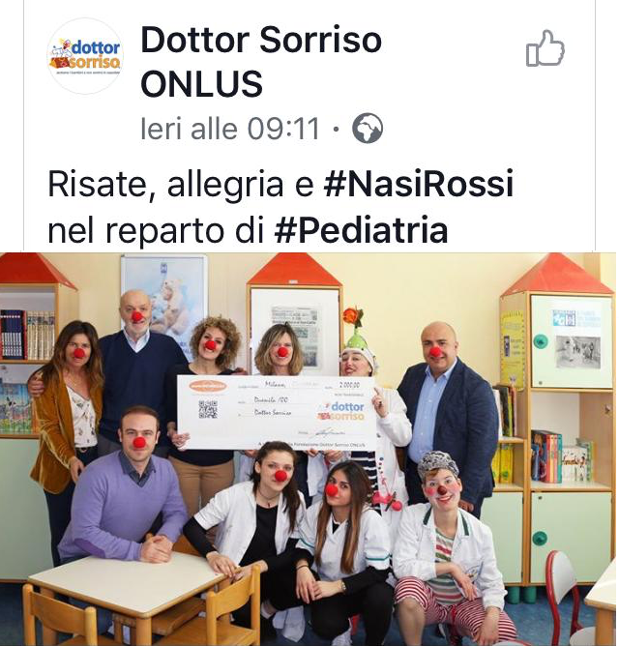Follow the #Pediatria hashtag
Image resolution: width=619 pixels, height=646 pixels.
point(361,230)
